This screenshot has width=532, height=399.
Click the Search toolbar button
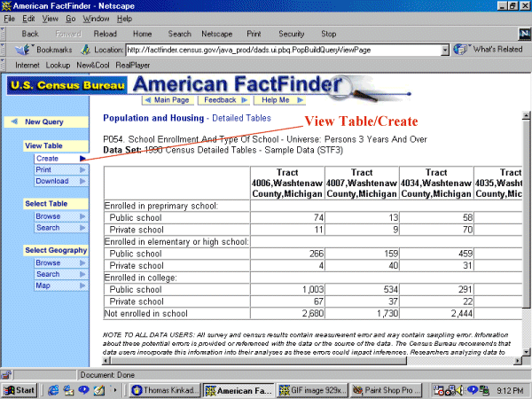pos(179,34)
